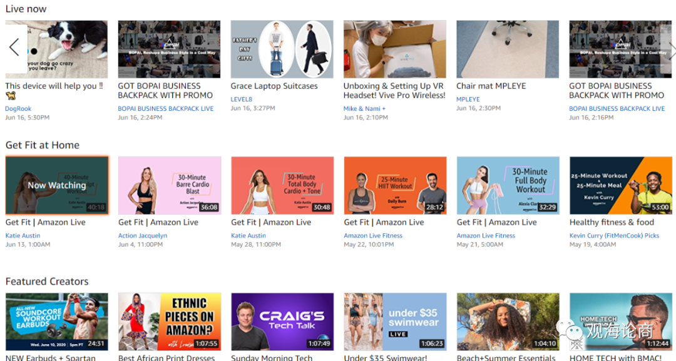Click the Now Watching 40-minute workout thumbnail
Image resolution: width=676 pixels, height=361 pixels.
coord(56,185)
